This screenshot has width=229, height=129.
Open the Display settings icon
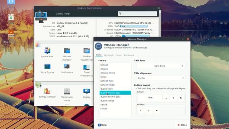(x=87, y=93)
